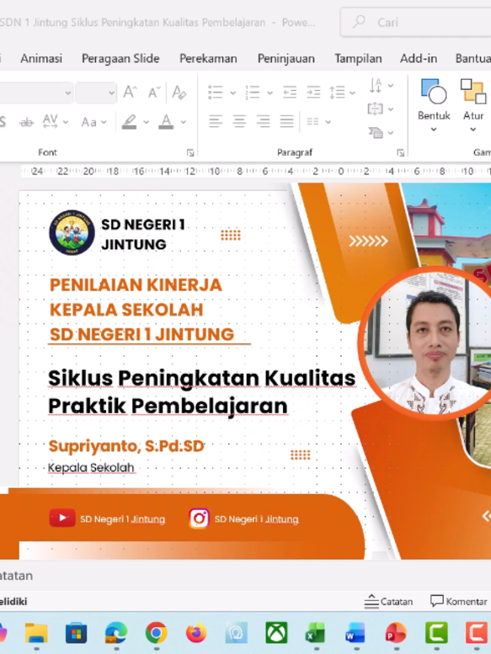Increase font size with the large A button
Viewport: 491px width, 654px height.
[x=130, y=92]
